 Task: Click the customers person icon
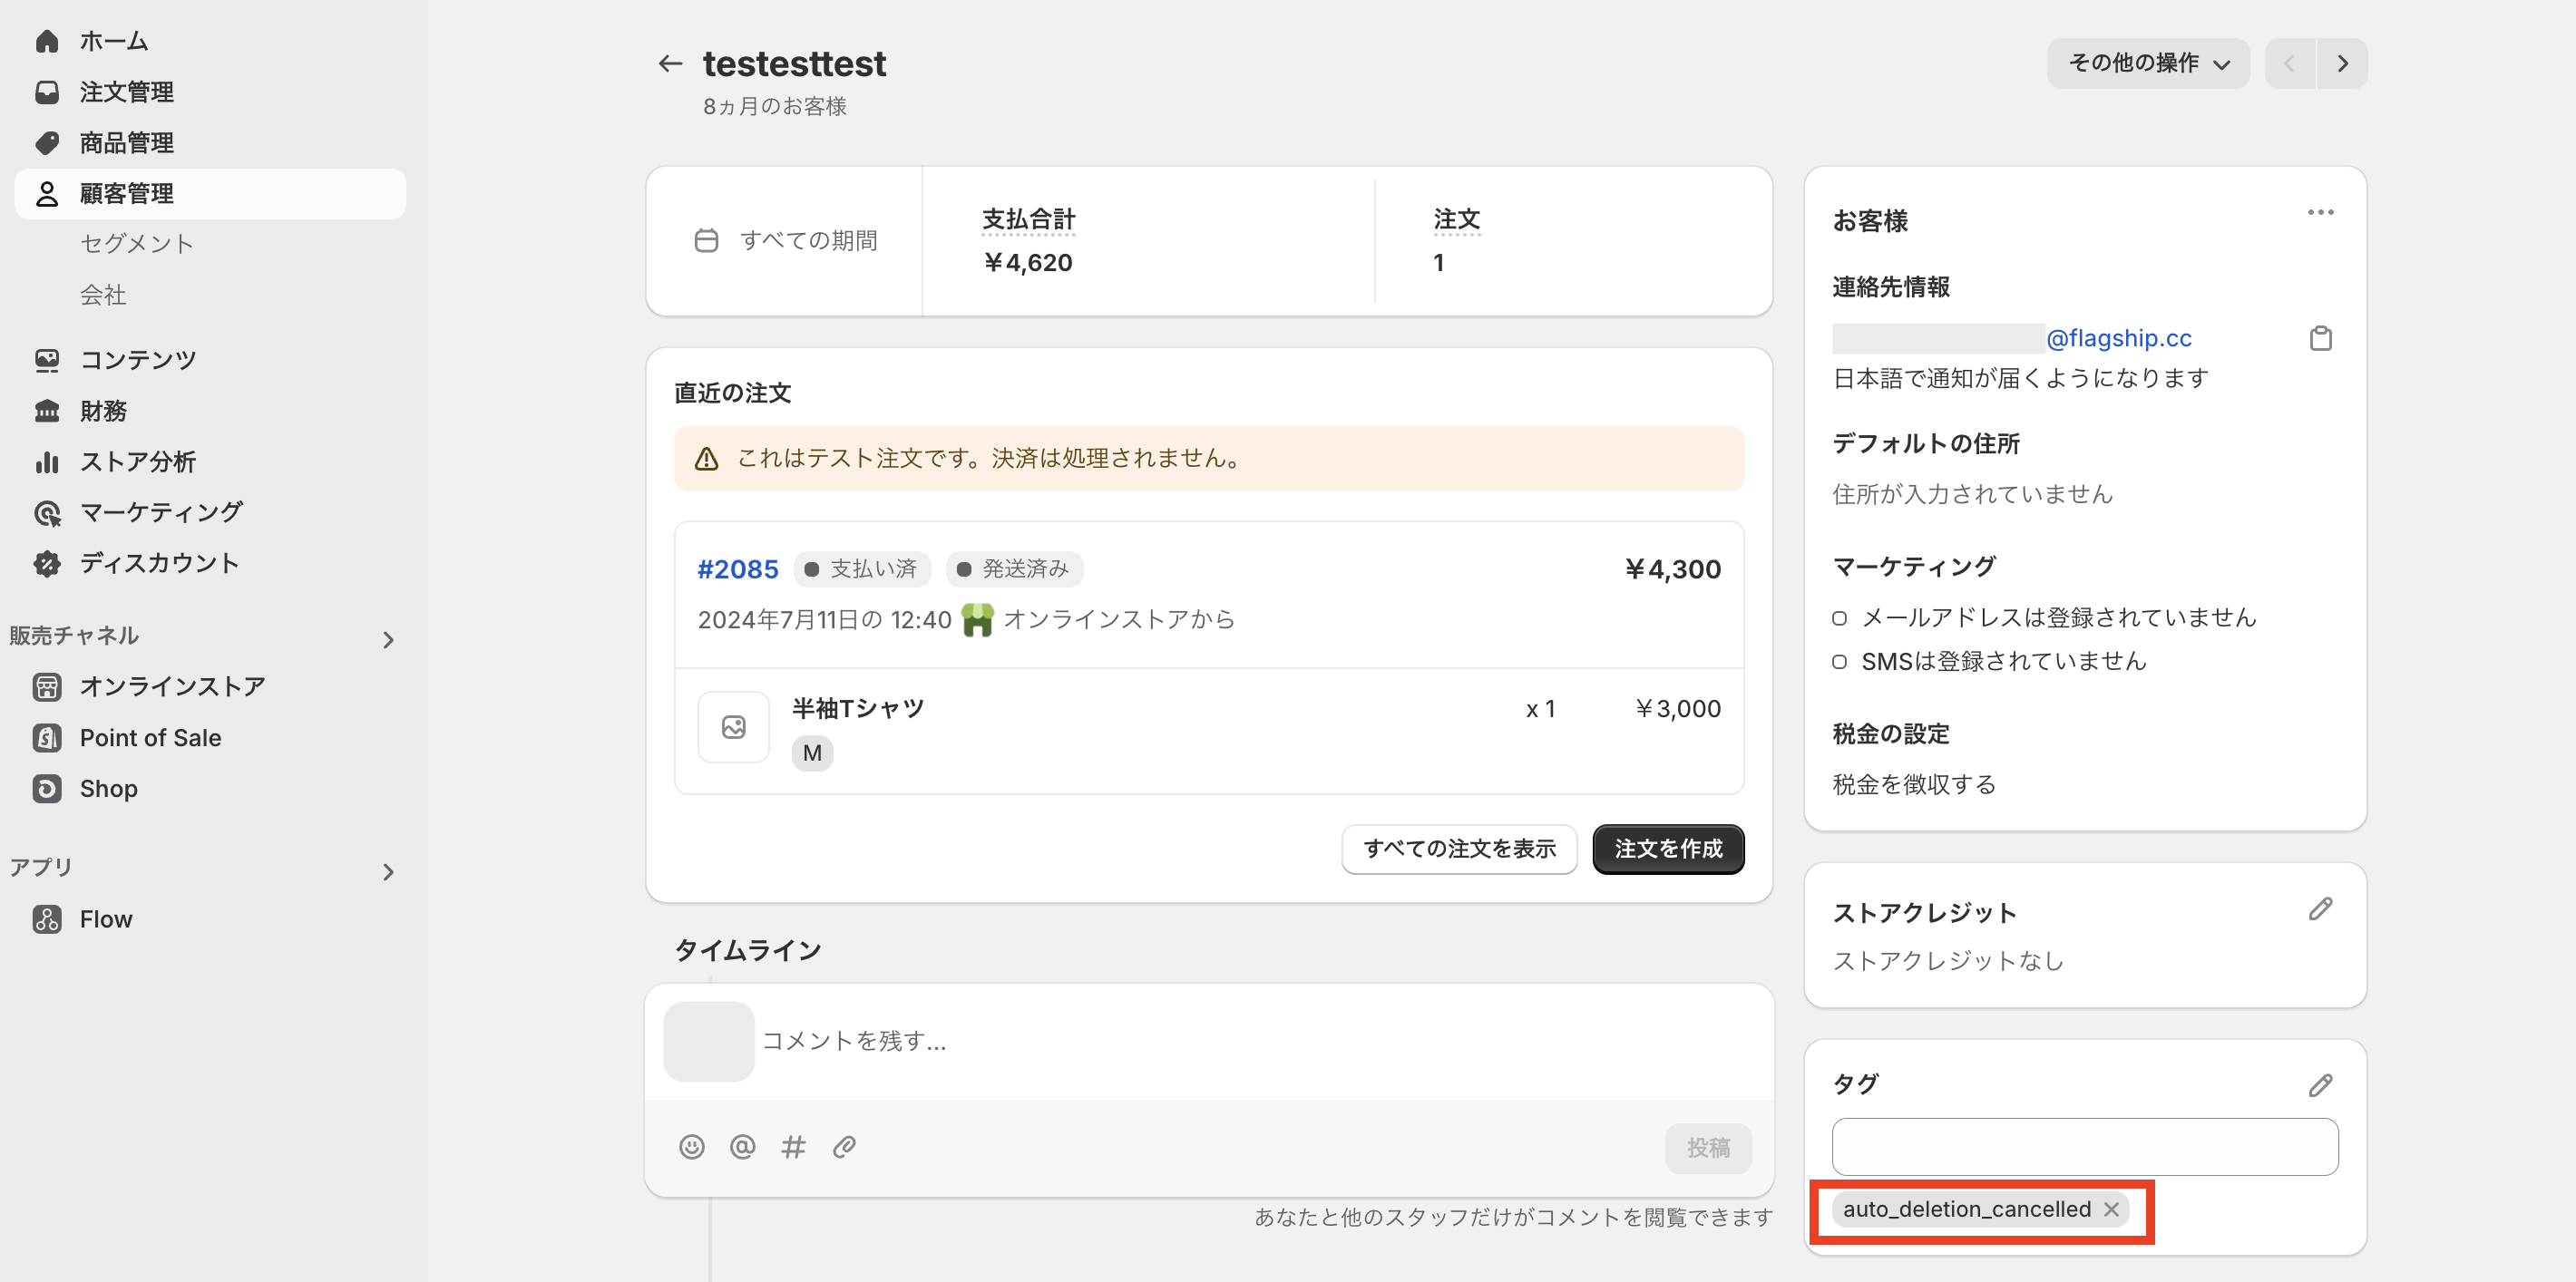pos(47,194)
